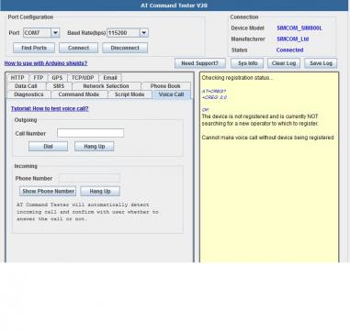Open the voice call tutorial link
This screenshot has width=350, height=332.
click(x=50, y=108)
